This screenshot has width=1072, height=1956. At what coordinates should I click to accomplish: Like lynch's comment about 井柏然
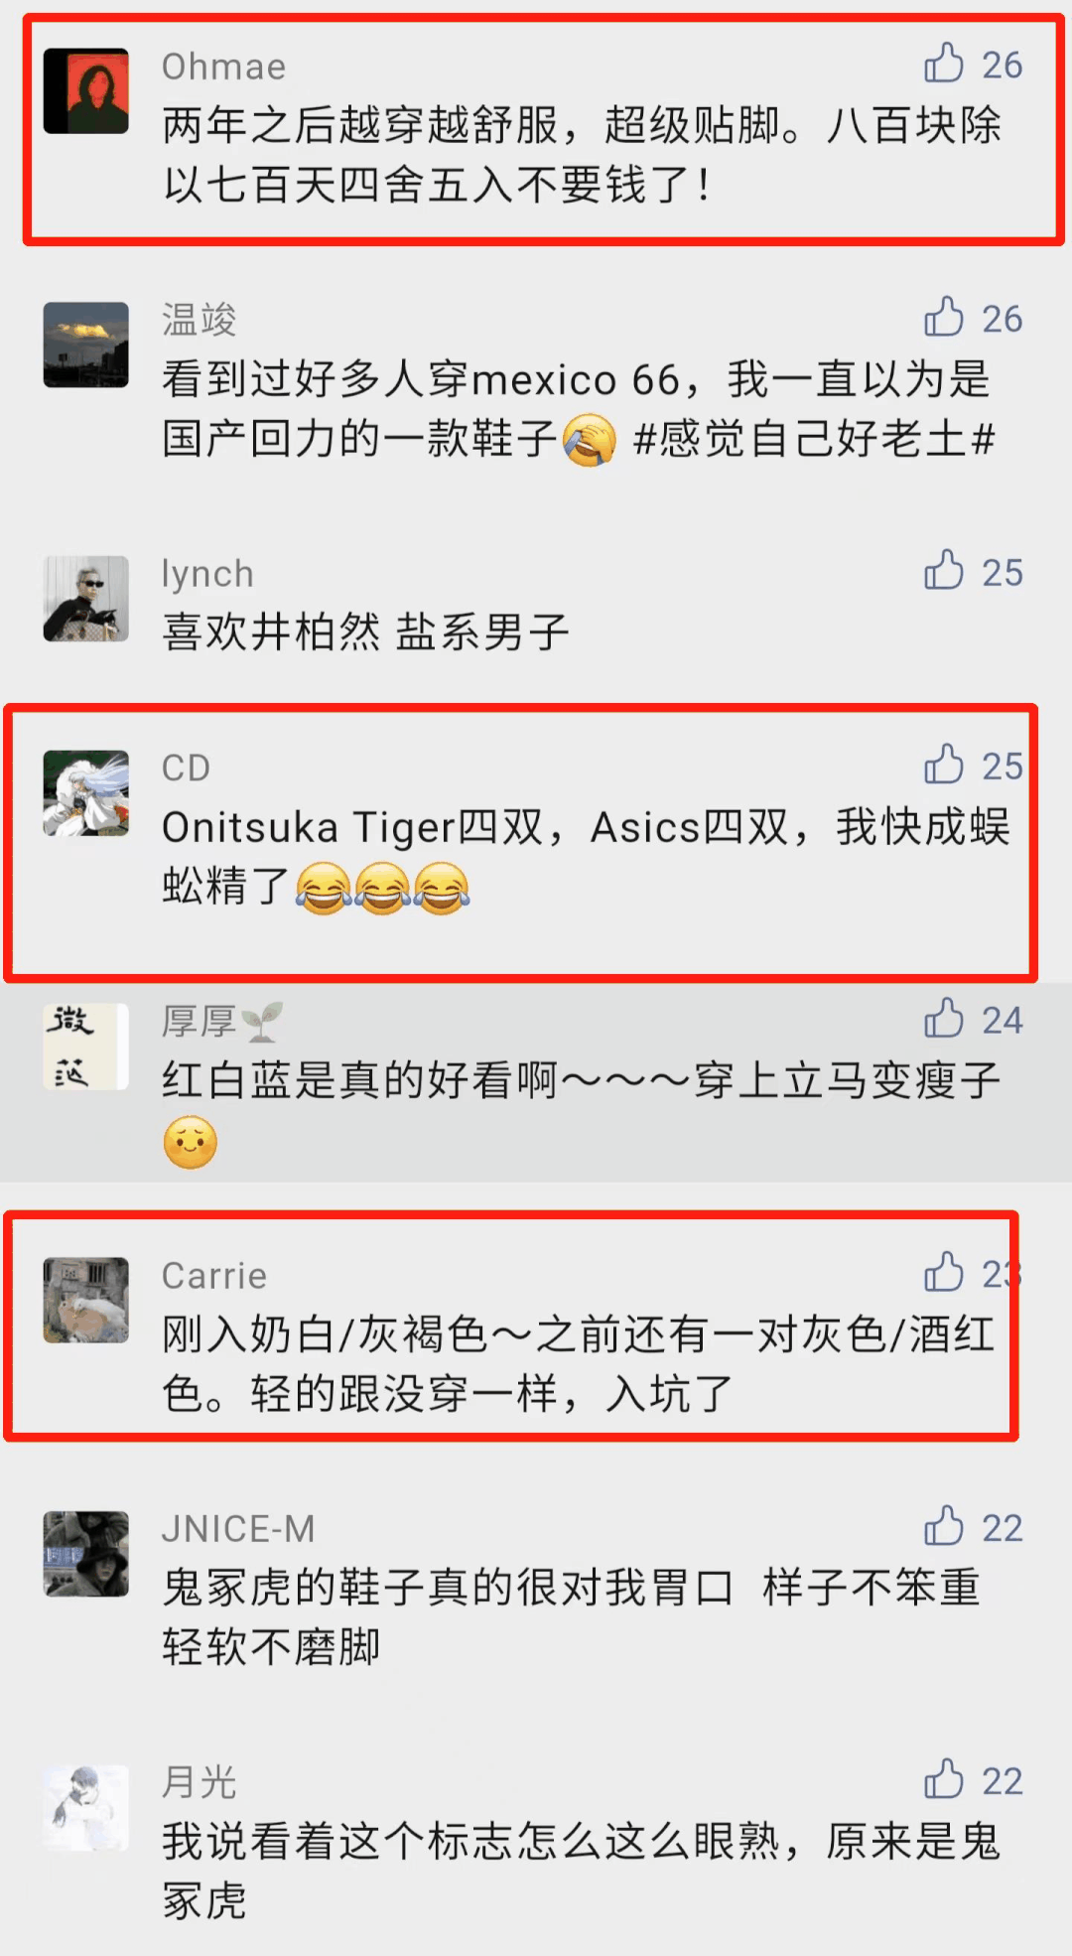[944, 571]
